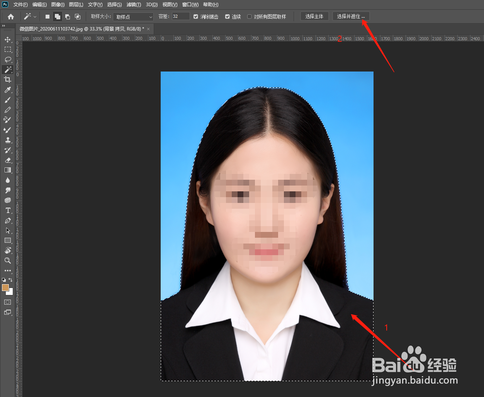
Task: Open the 选择(S) menu
Action: click(x=114, y=5)
